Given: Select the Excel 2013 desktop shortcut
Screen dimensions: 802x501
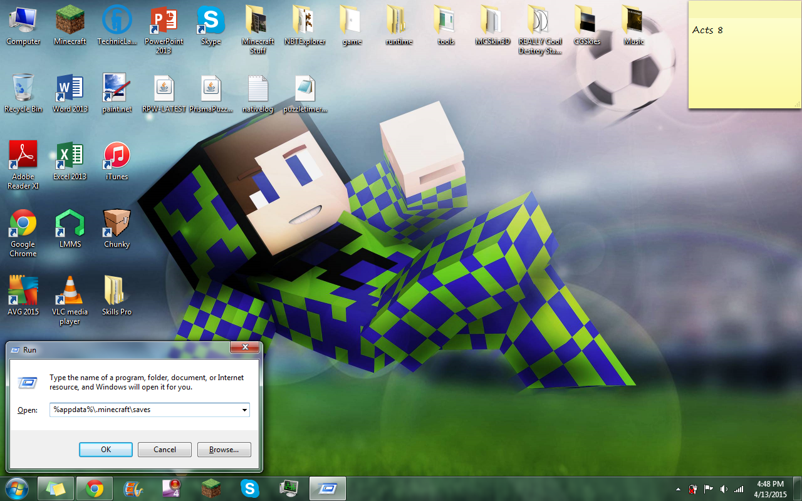Looking at the screenshot, I should pyautogui.click(x=70, y=160).
